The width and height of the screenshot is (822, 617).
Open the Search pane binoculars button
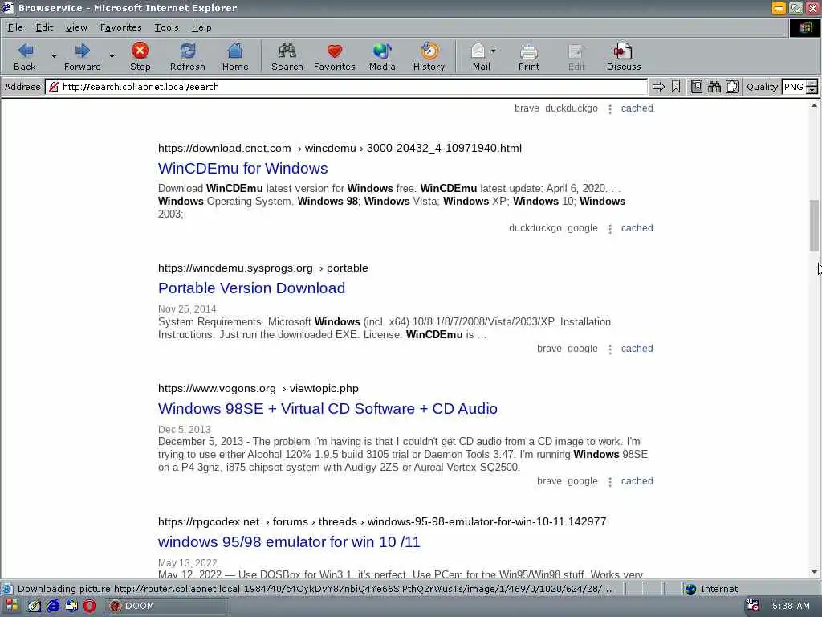pos(287,57)
